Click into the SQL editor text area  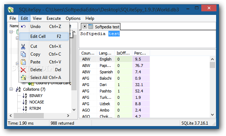click(x=147, y=39)
